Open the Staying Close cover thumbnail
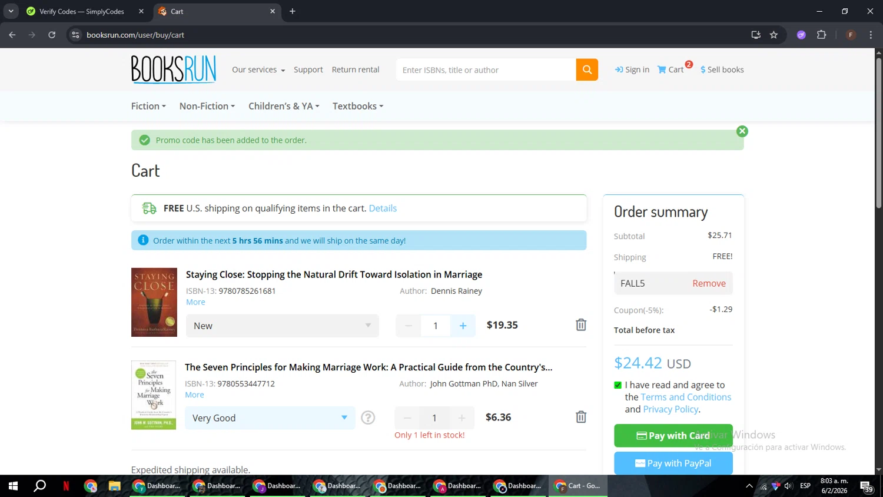The image size is (883, 497). pyautogui.click(x=154, y=302)
